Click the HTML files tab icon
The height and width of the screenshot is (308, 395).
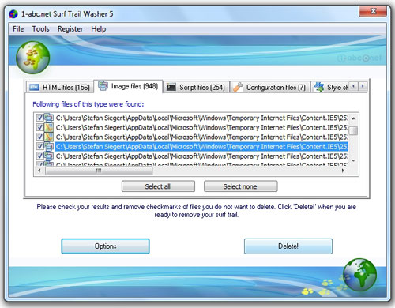(34, 87)
